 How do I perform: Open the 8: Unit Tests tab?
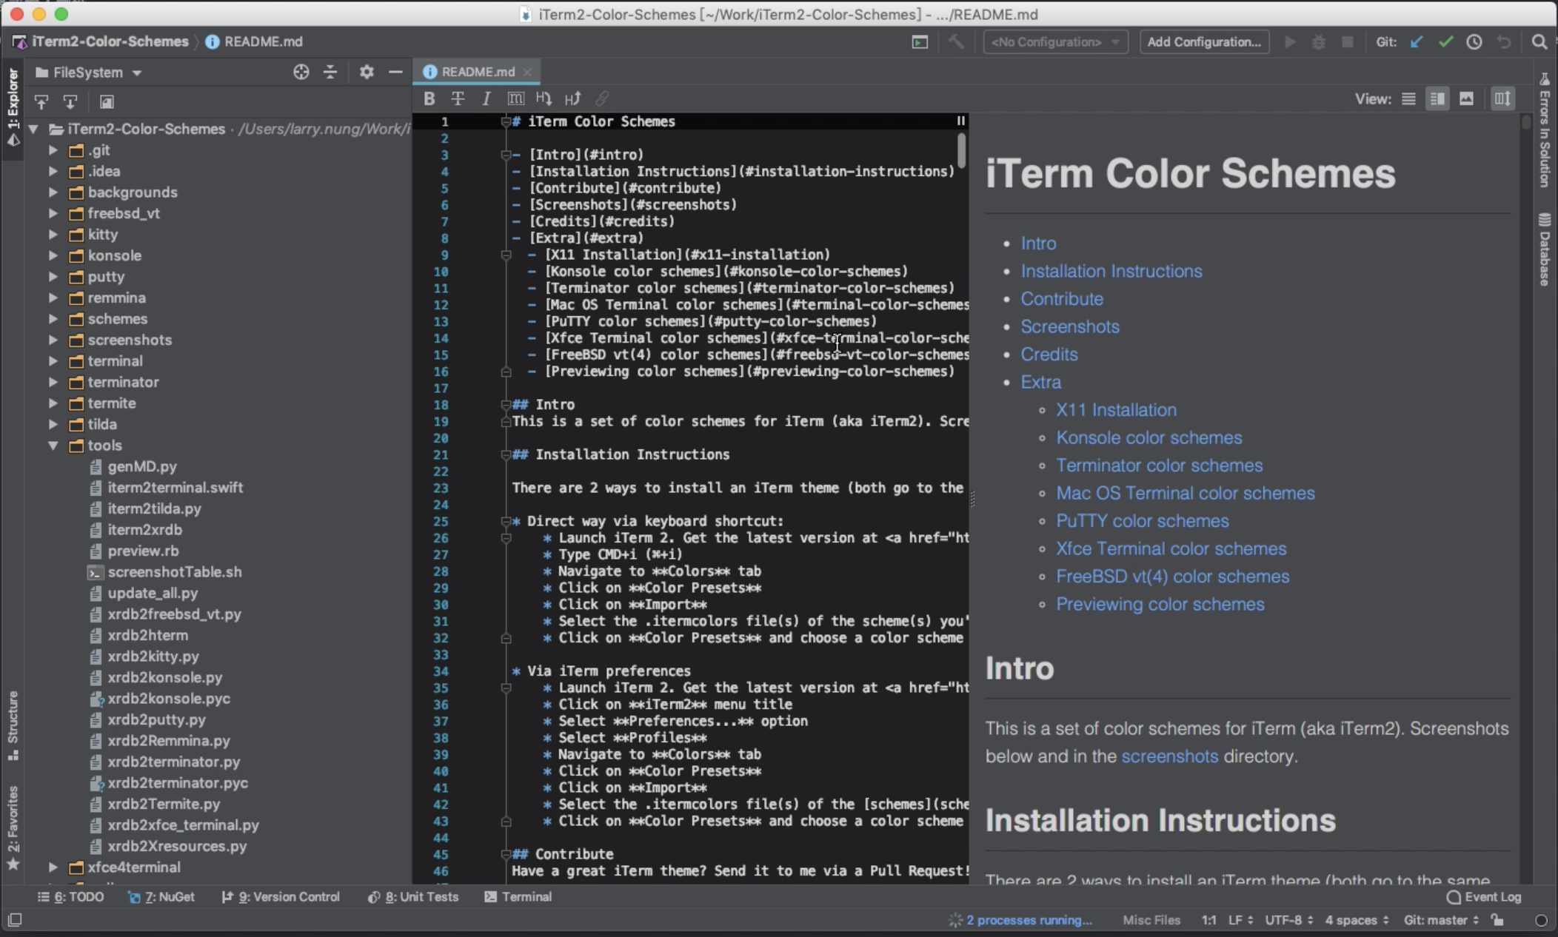tap(413, 897)
